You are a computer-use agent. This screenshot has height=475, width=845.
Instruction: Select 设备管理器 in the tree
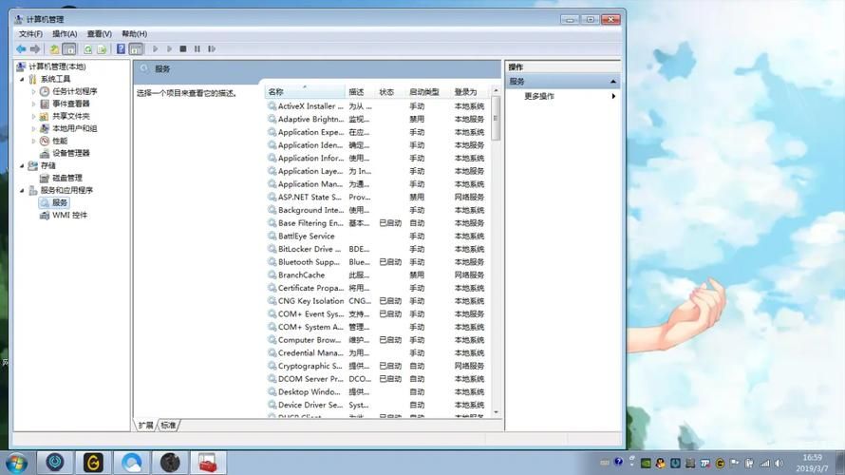coord(70,154)
